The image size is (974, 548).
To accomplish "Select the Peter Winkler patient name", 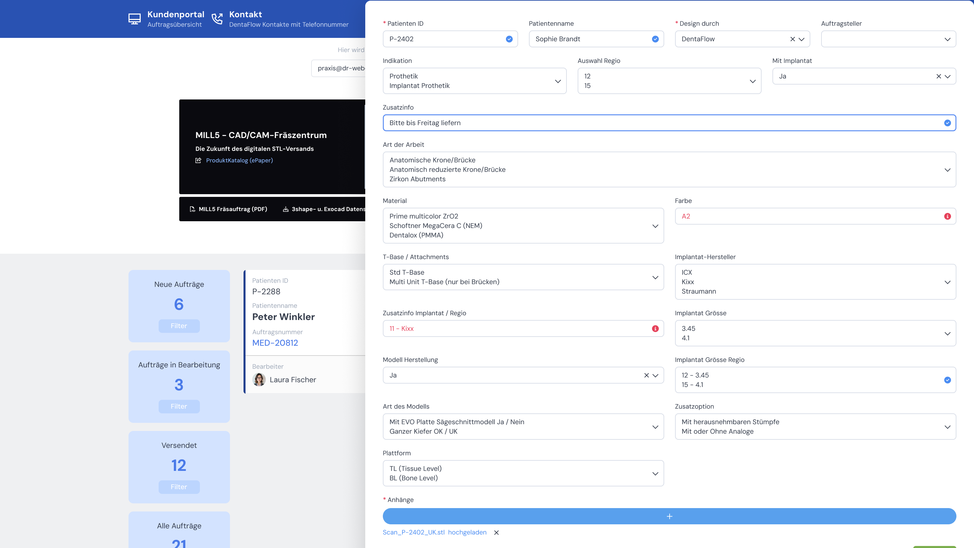I will click(x=284, y=317).
